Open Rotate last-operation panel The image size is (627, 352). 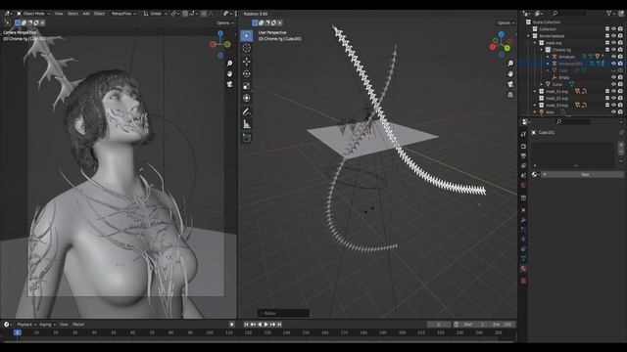point(283,313)
